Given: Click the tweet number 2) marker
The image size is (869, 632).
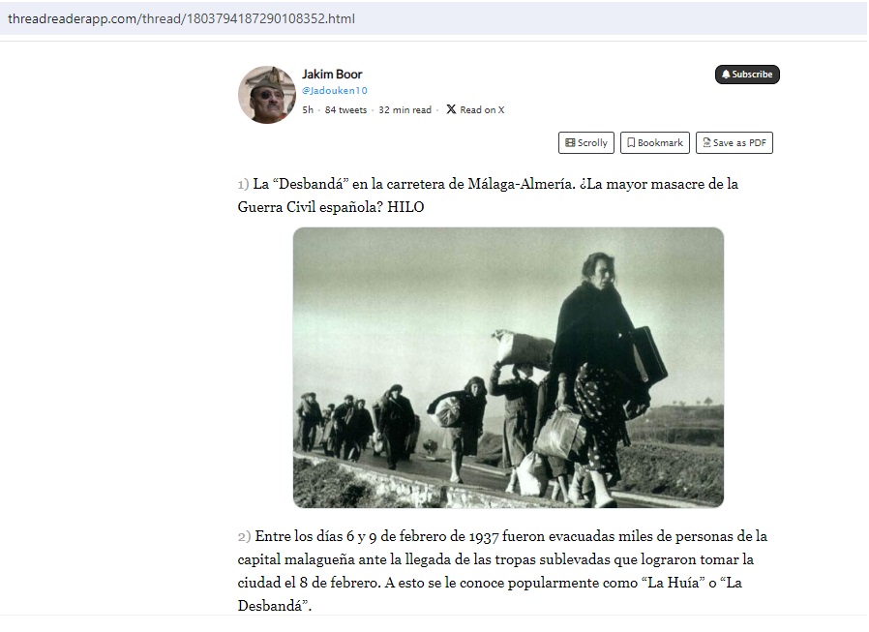Looking at the screenshot, I should (245, 536).
